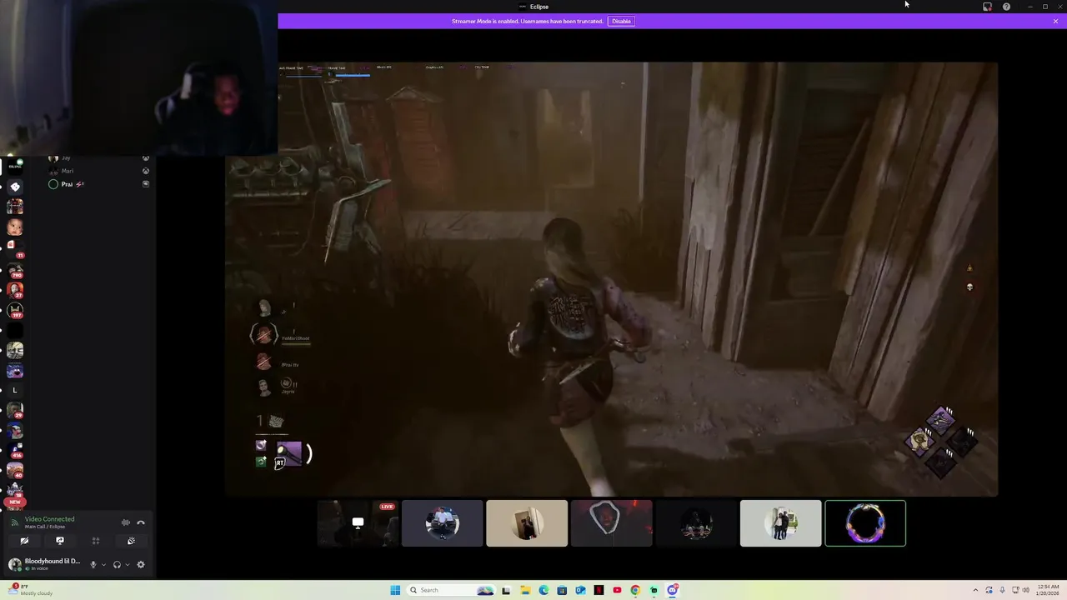
Task: Select the LIVE stream thumbnail tile
Action: pyautogui.click(x=358, y=523)
